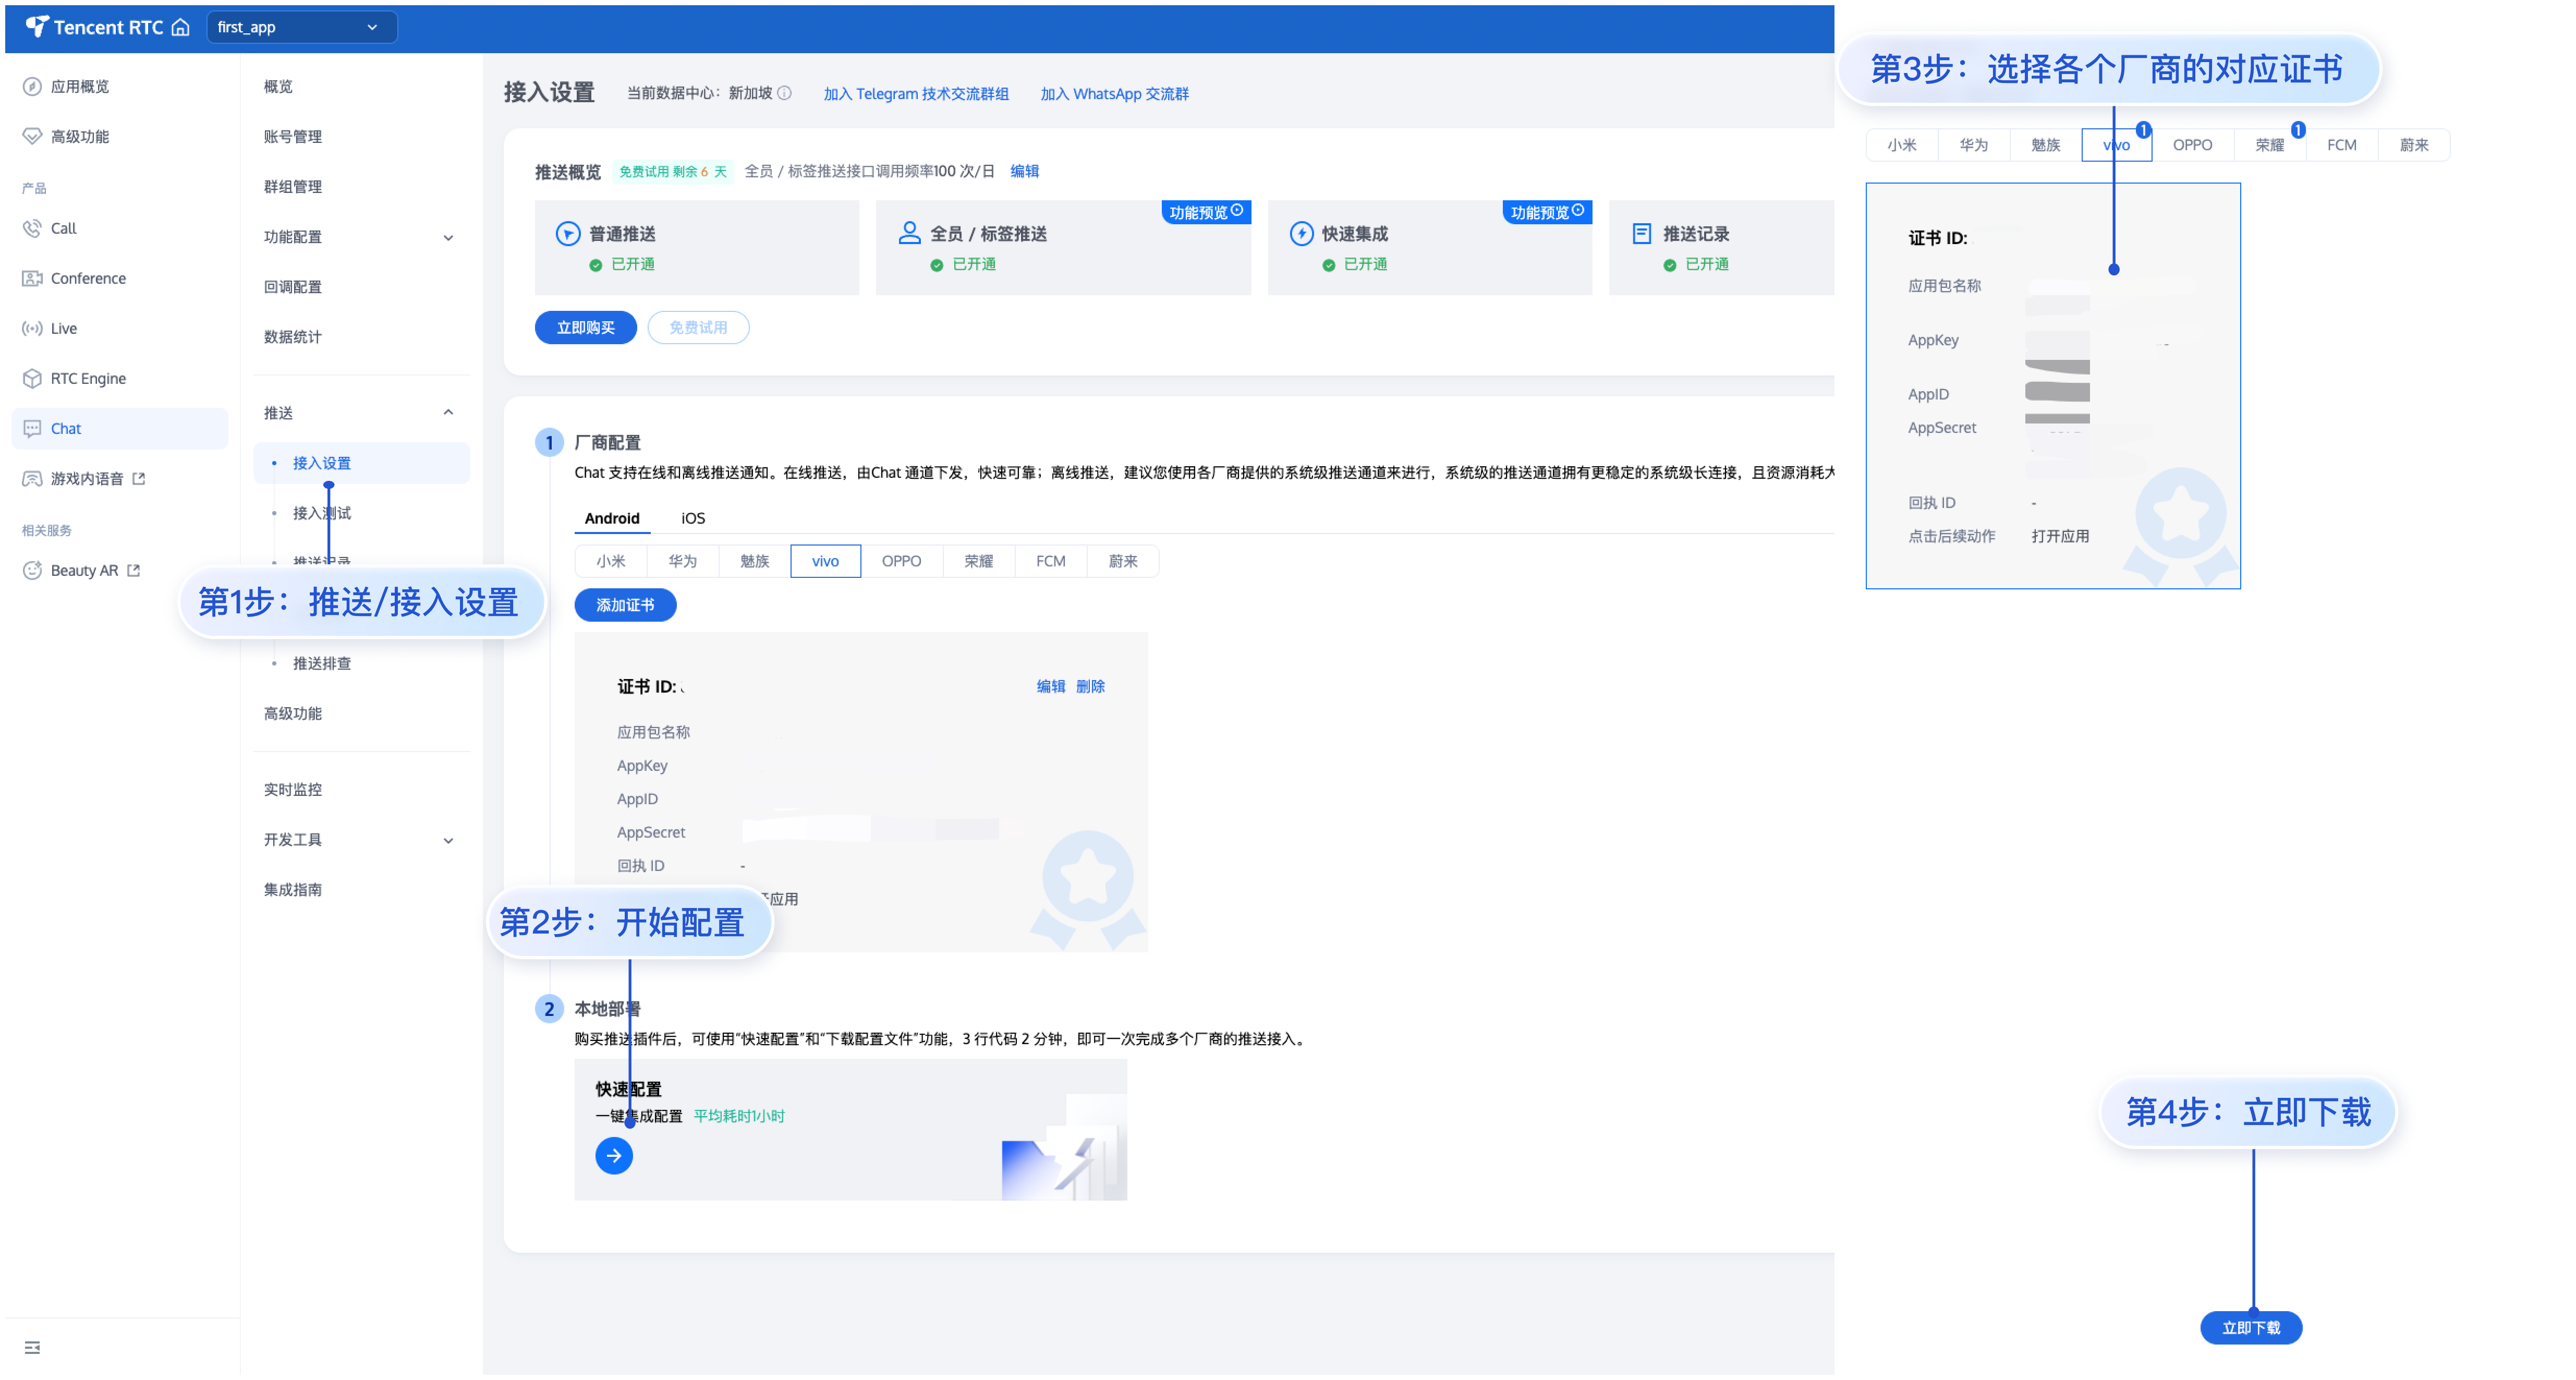Click the Live broadcast icon
The height and width of the screenshot is (1380, 2576).
click(32, 328)
